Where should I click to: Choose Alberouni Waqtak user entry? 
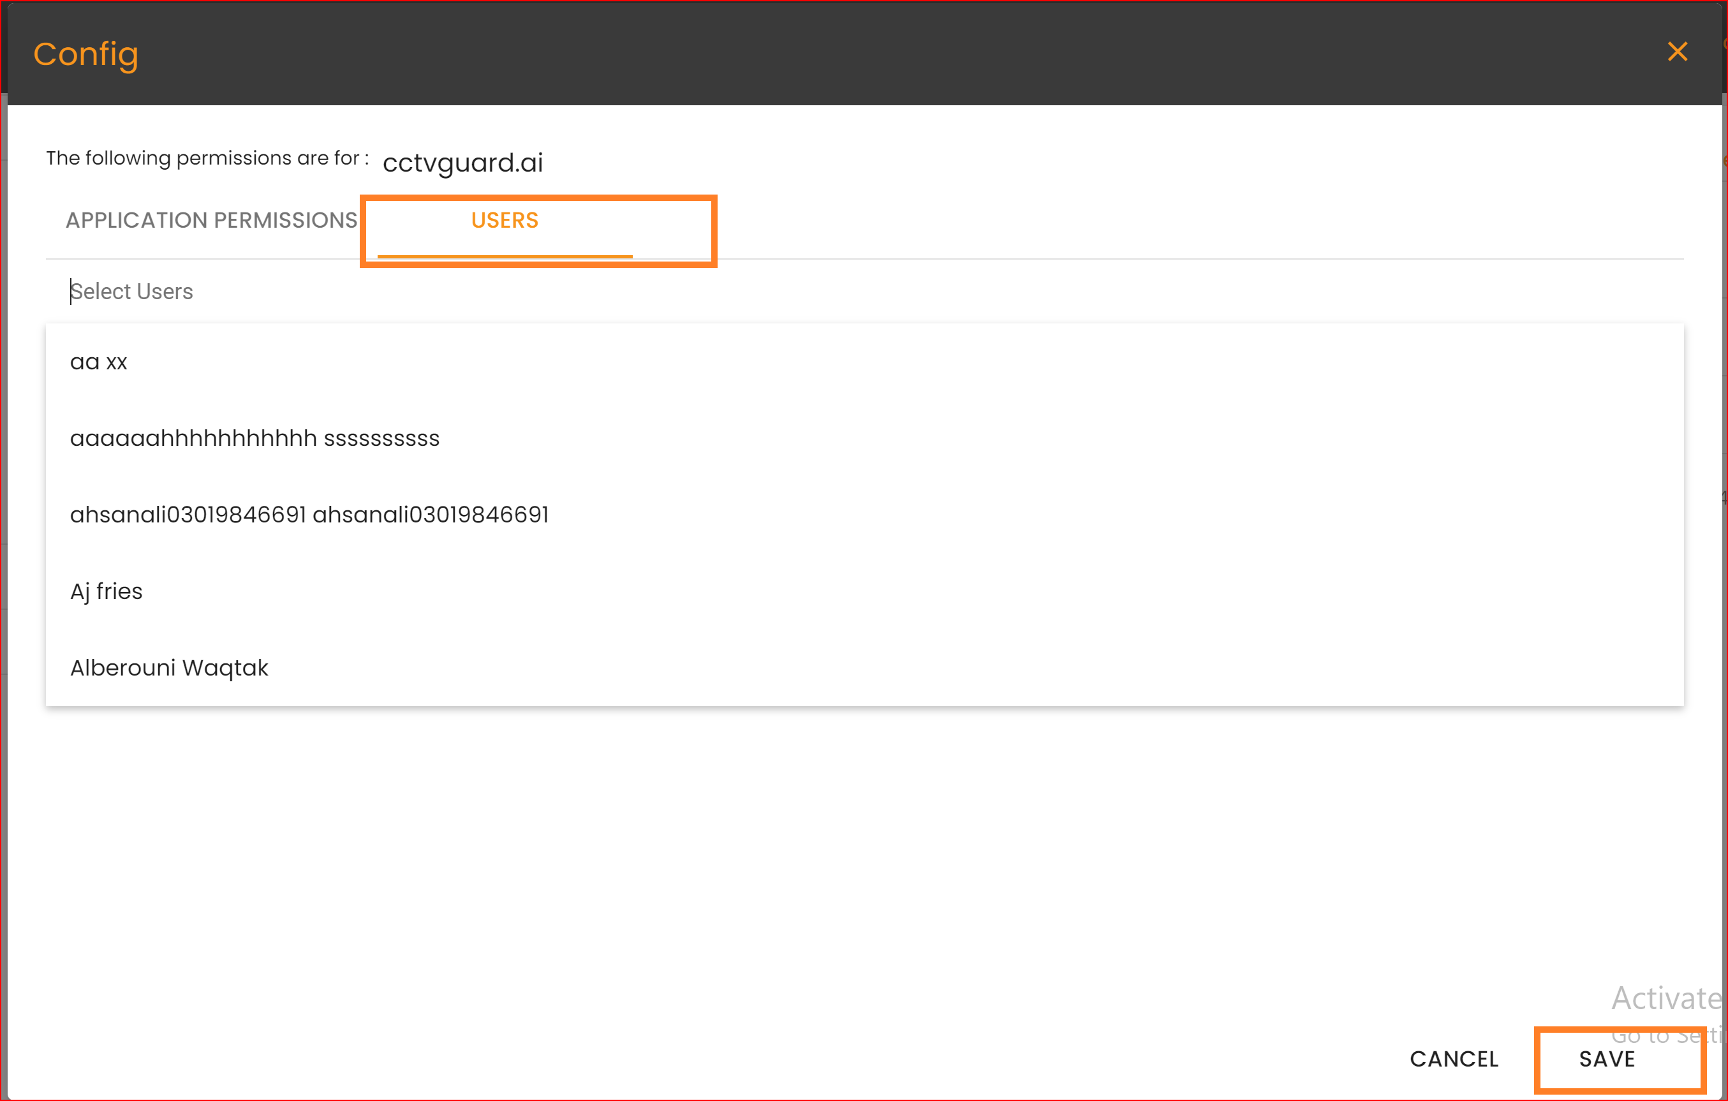click(170, 667)
